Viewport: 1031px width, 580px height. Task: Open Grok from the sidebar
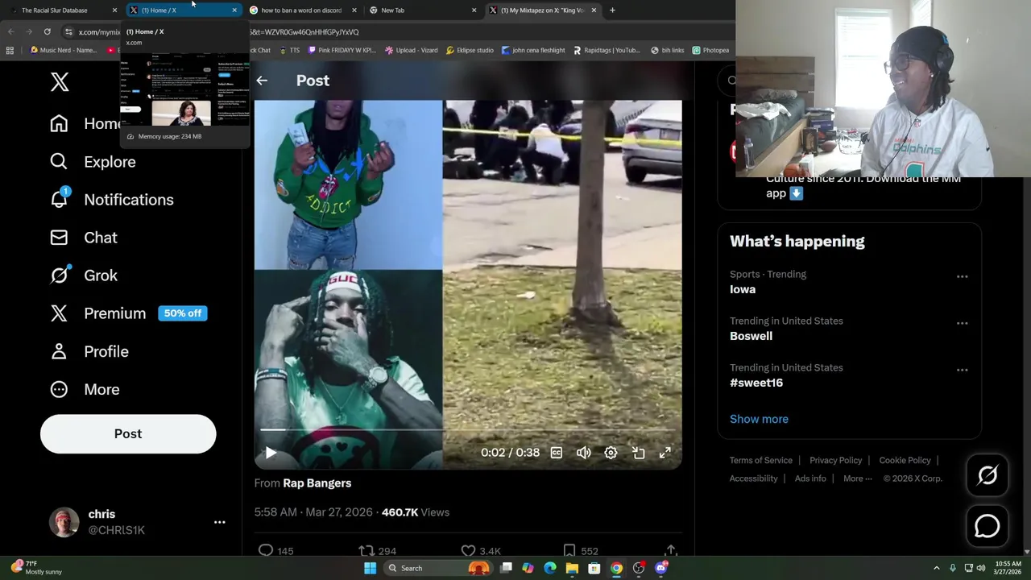click(x=84, y=275)
